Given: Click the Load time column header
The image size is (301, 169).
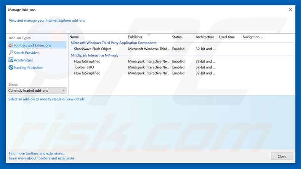Looking at the screenshot, I should (x=227, y=37).
